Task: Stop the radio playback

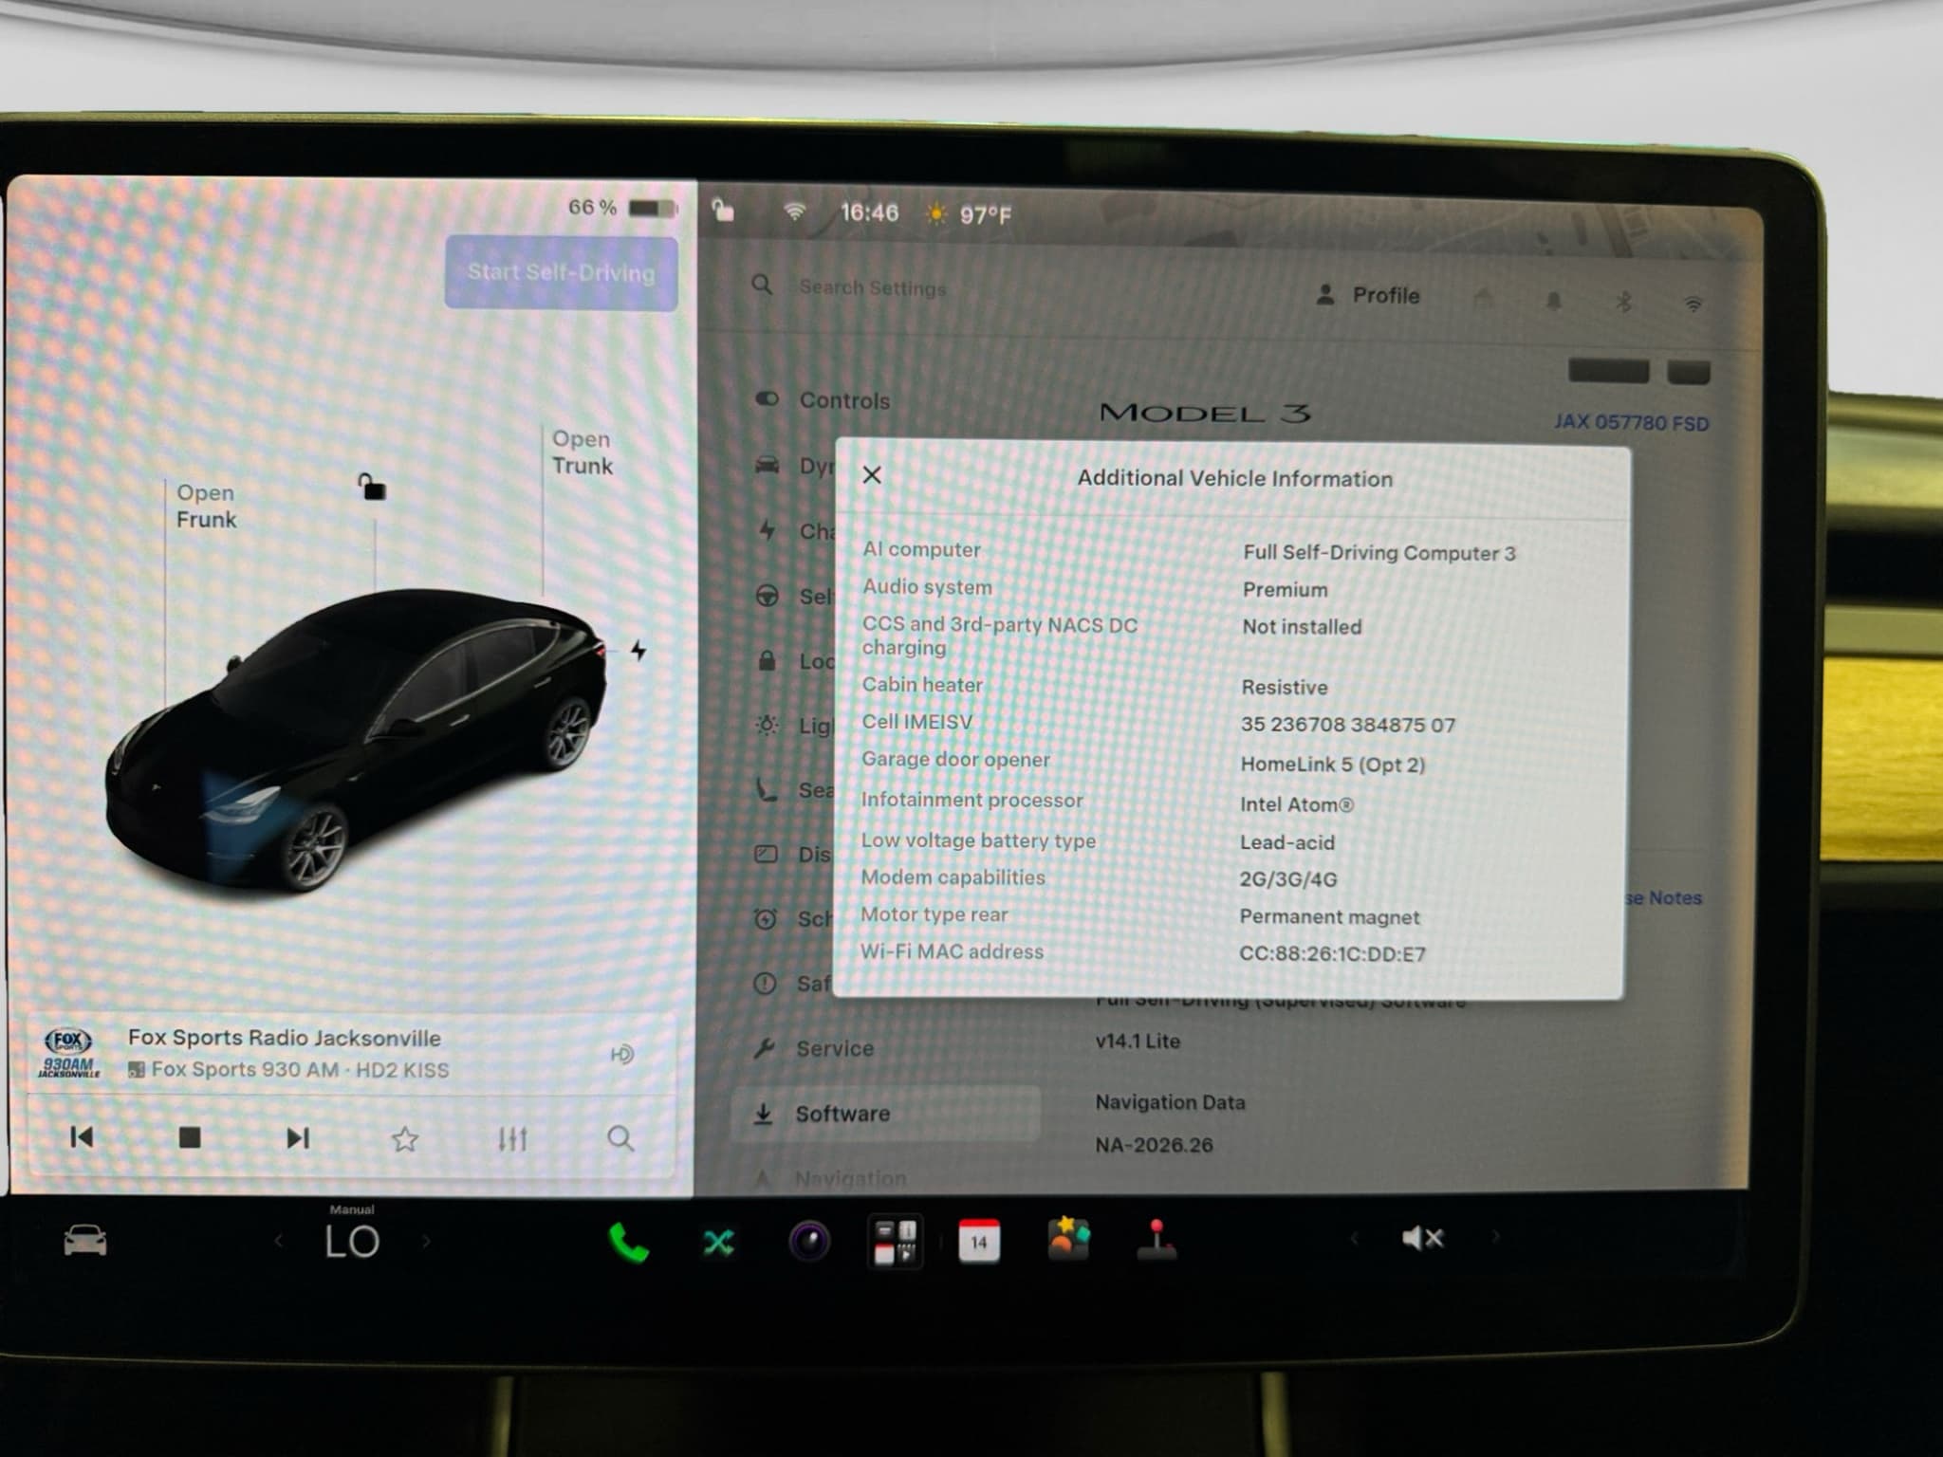Action: click(x=190, y=1137)
